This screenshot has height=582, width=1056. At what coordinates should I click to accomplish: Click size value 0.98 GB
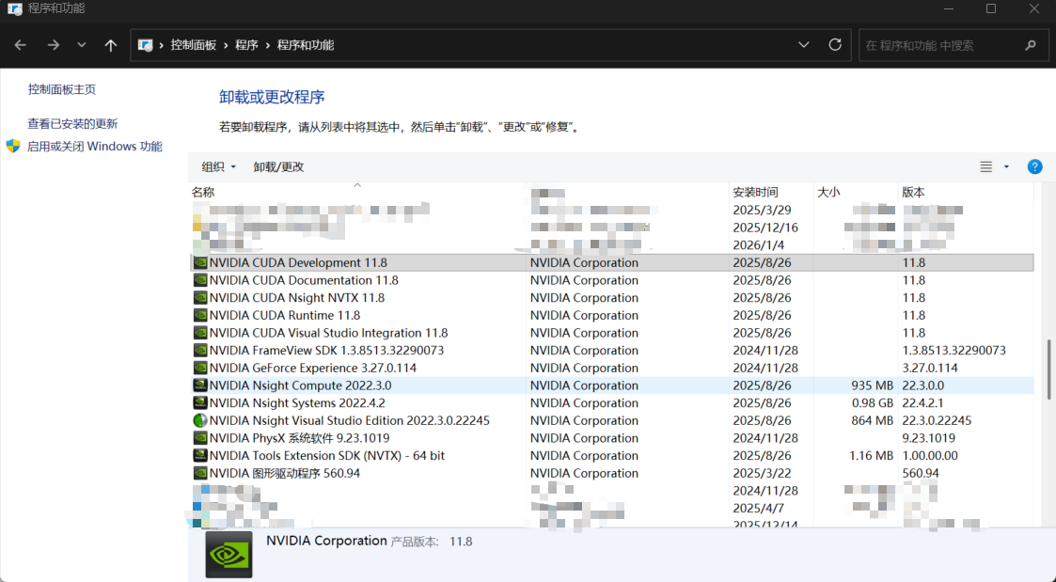873,402
